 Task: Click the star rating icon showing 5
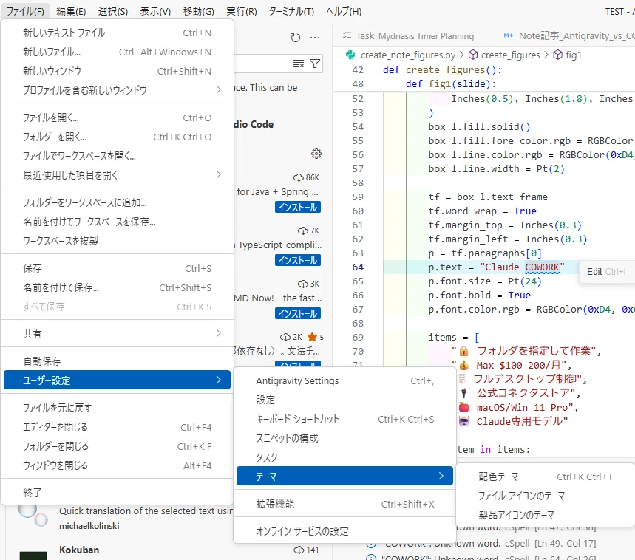312,337
